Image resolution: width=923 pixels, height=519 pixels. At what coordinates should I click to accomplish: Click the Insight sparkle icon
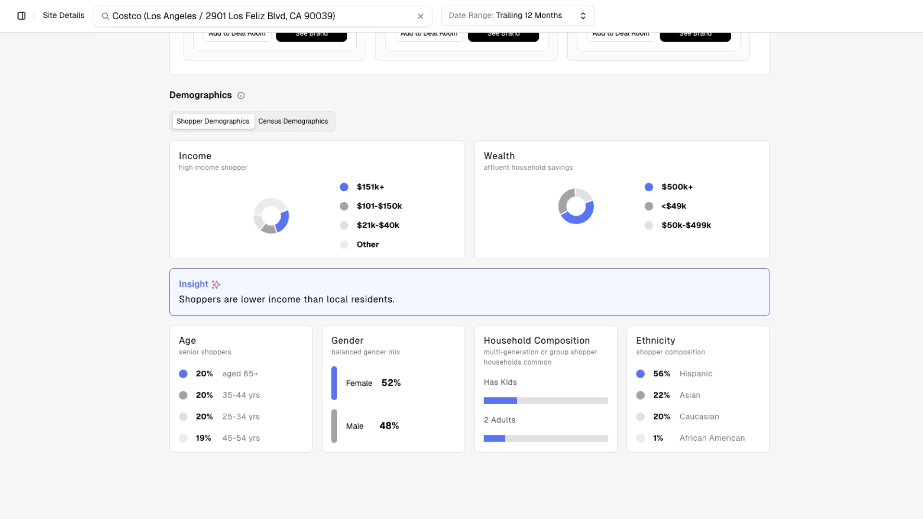[215, 284]
